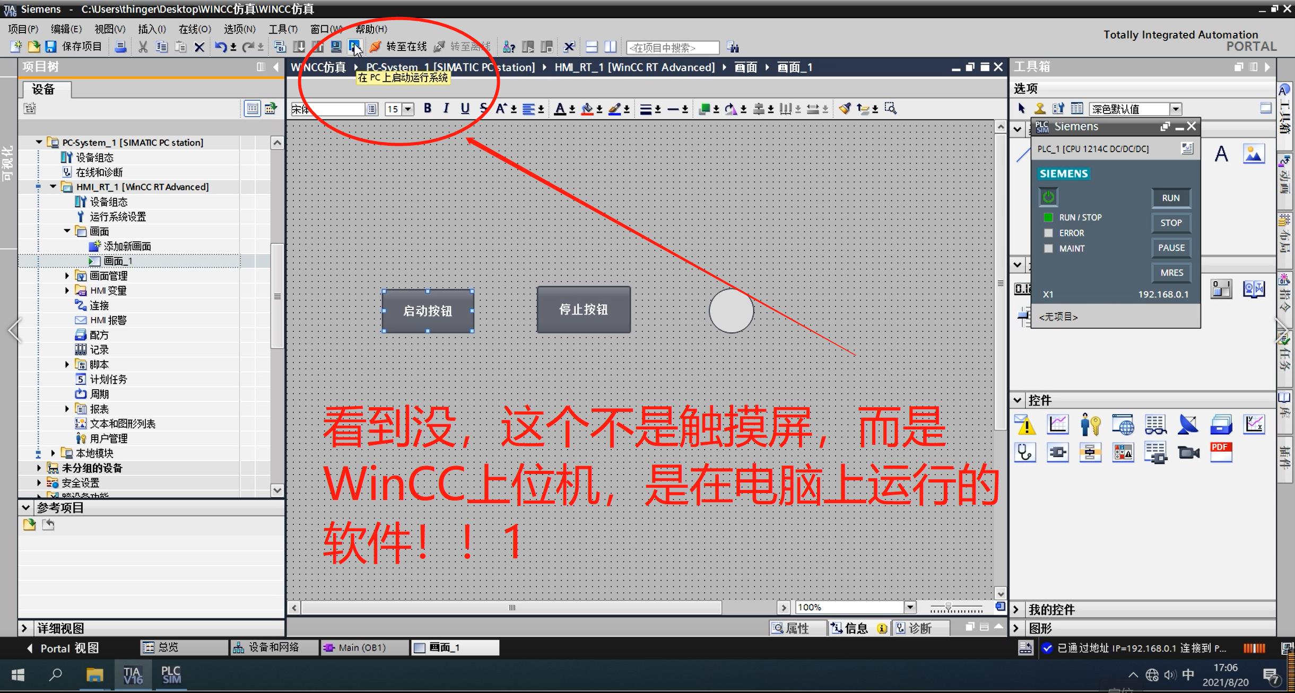Select the Trend view control icon
The height and width of the screenshot is (693, 1295).
[x=1058, y=425]
